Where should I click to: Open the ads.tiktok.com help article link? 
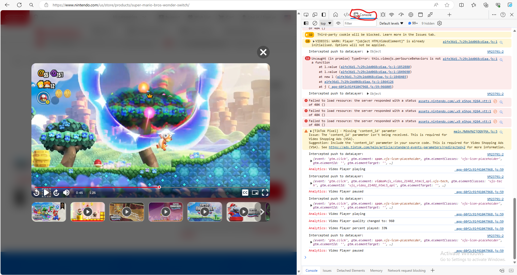(x=397, y=147)
